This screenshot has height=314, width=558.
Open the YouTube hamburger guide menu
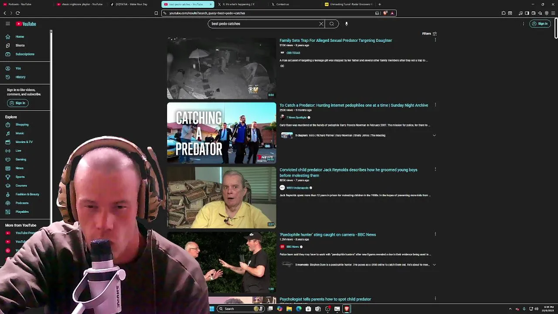(8, 24)
